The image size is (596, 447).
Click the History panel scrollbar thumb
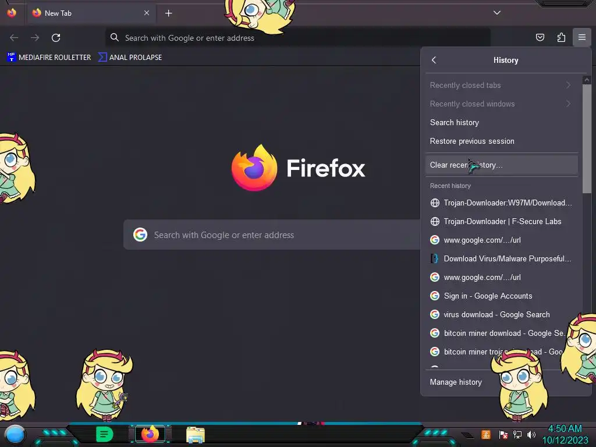(x=587, y=139)
